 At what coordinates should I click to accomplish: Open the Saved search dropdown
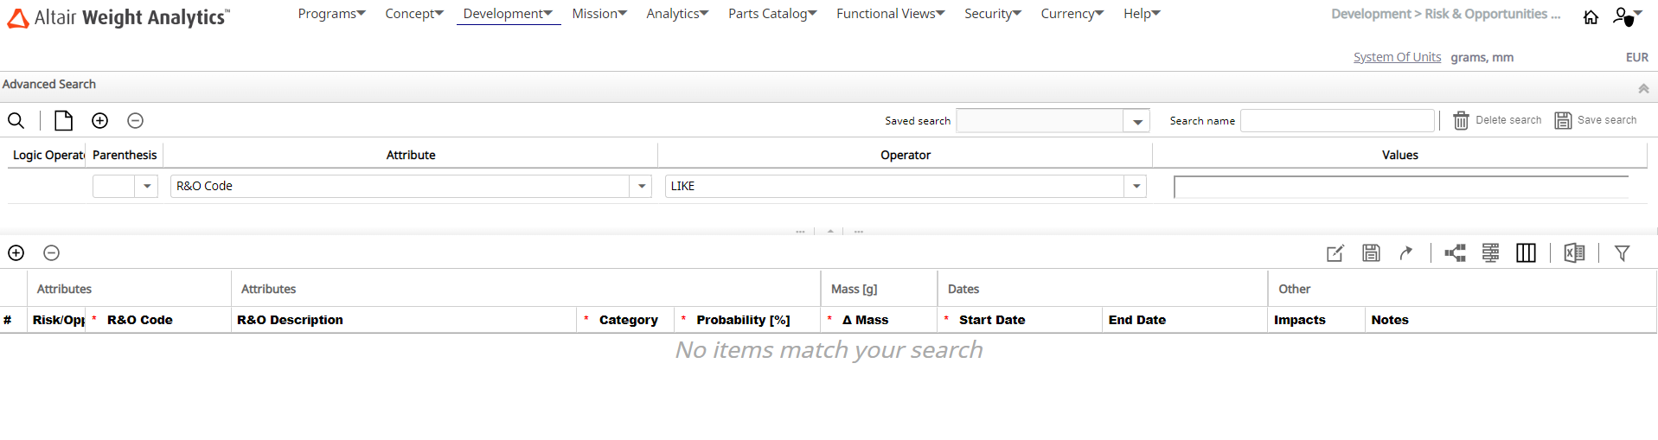pyautogui.click(x=1137, y=122)
